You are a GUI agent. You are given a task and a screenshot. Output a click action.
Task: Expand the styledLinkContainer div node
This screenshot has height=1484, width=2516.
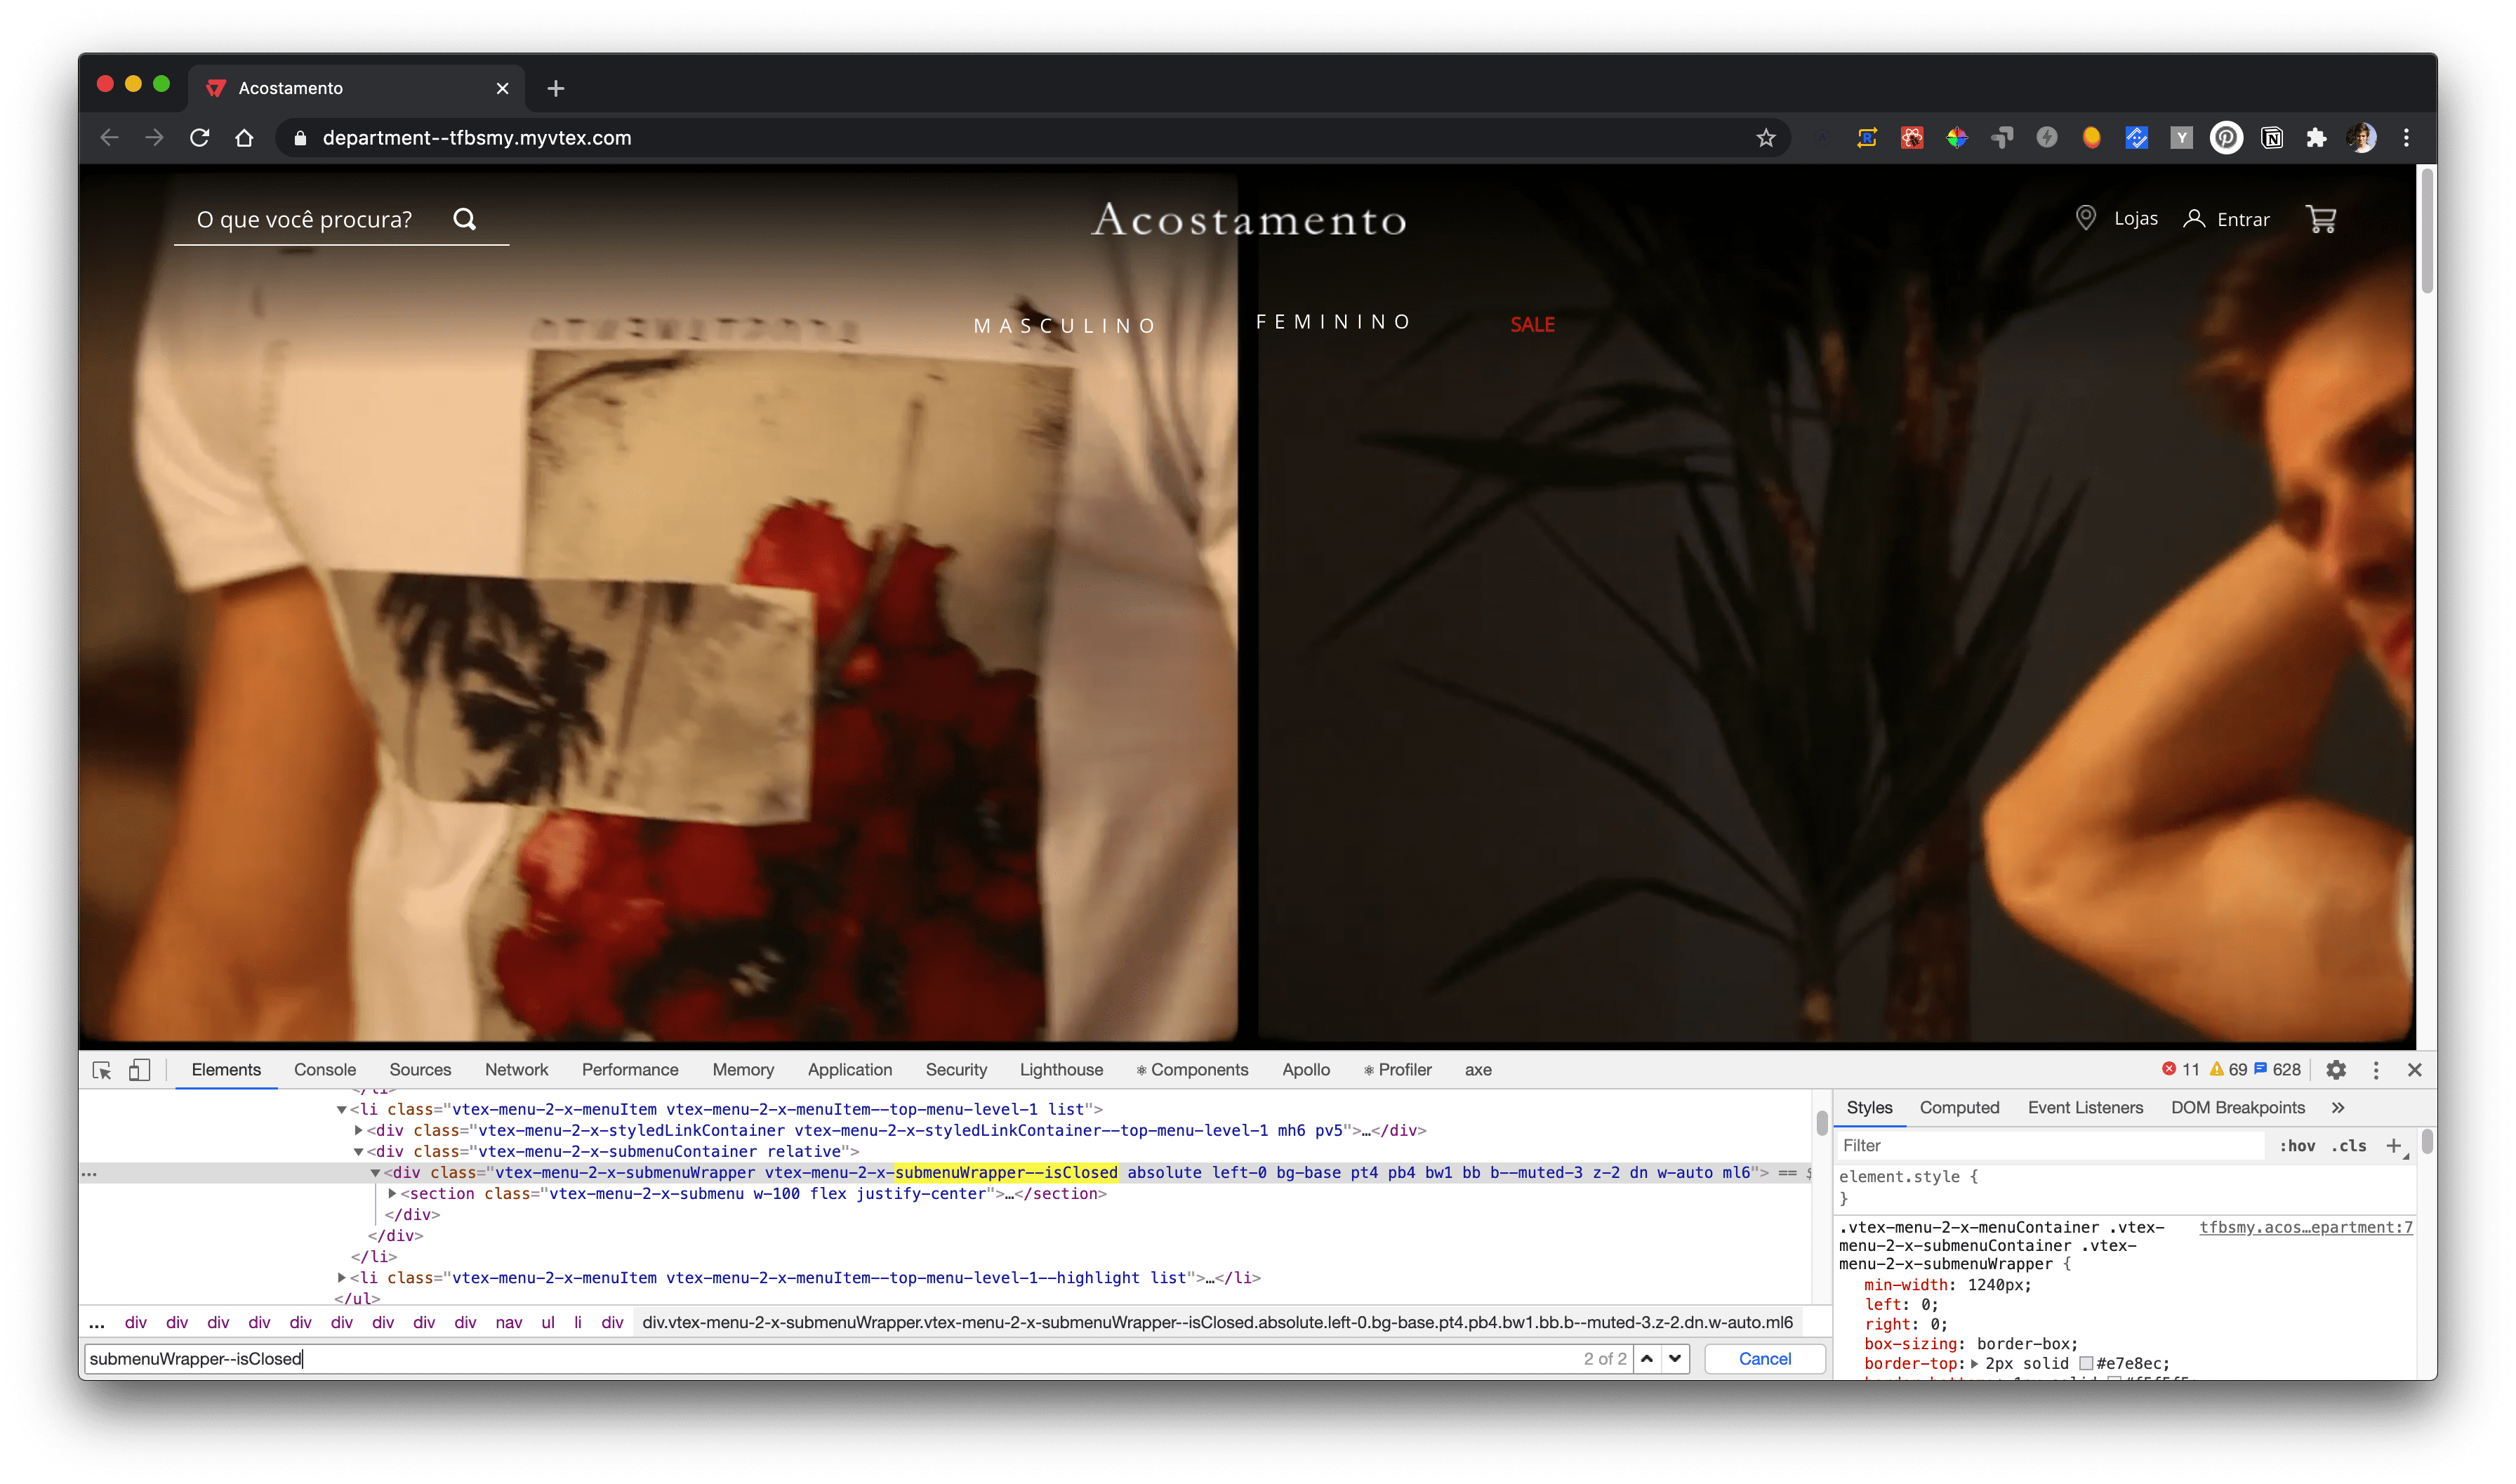[x=358, y=1130]
